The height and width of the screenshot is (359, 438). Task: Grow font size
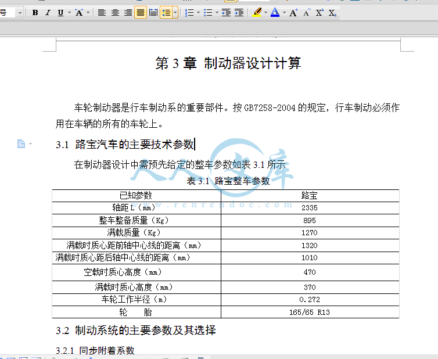click(x=293, y=13)
